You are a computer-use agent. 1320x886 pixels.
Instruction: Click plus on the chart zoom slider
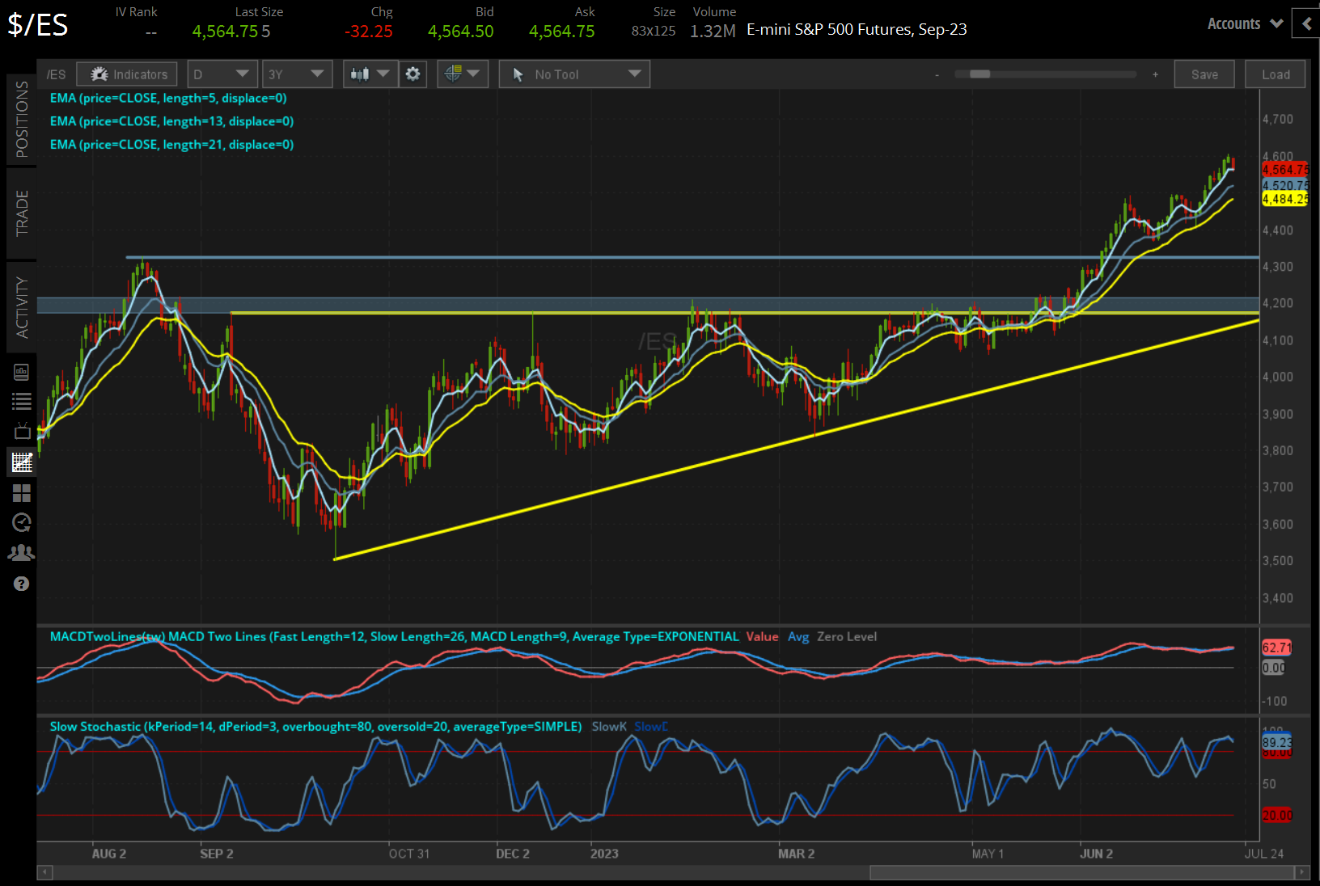(1155, 74)
